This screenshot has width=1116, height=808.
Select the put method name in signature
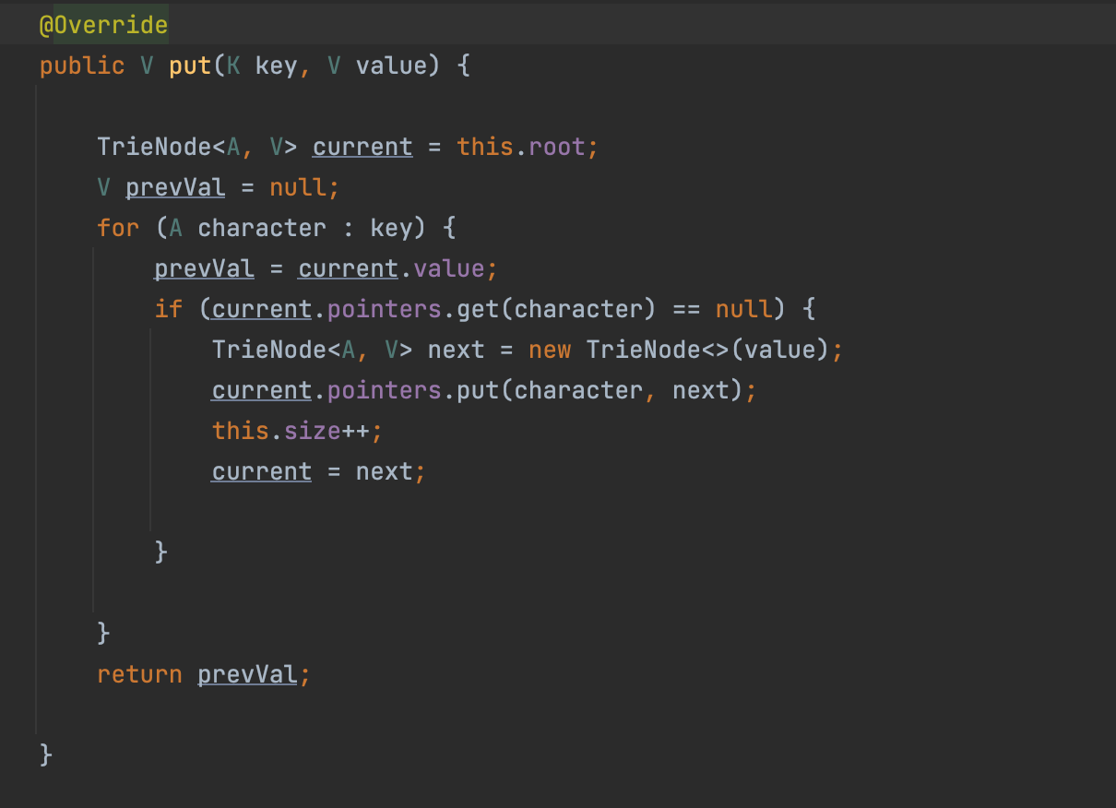[190, 66]
